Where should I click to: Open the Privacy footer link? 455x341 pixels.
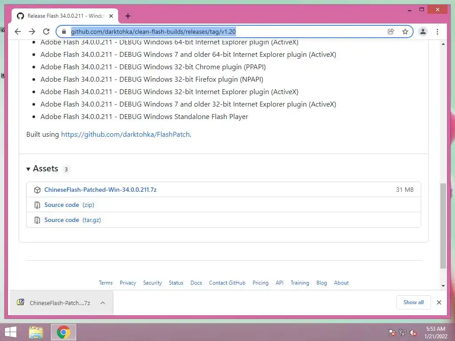coord(128,283)
